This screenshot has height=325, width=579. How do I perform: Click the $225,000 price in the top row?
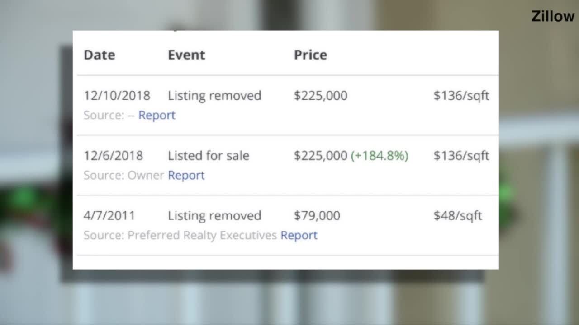(320, 95)
